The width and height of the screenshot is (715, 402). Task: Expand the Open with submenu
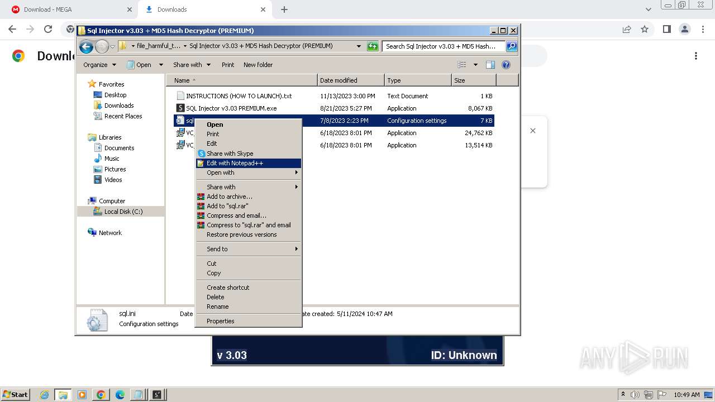[x=249, y=173]
